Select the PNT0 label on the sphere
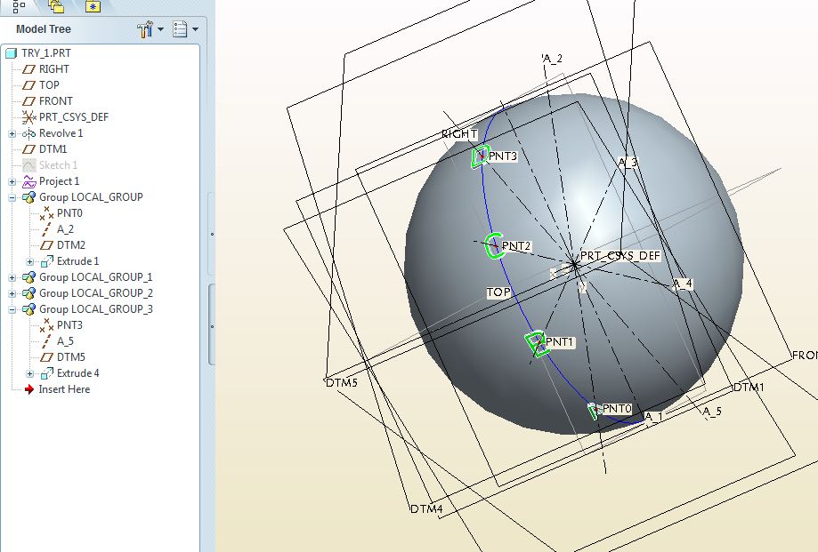 tap(617, 409)
